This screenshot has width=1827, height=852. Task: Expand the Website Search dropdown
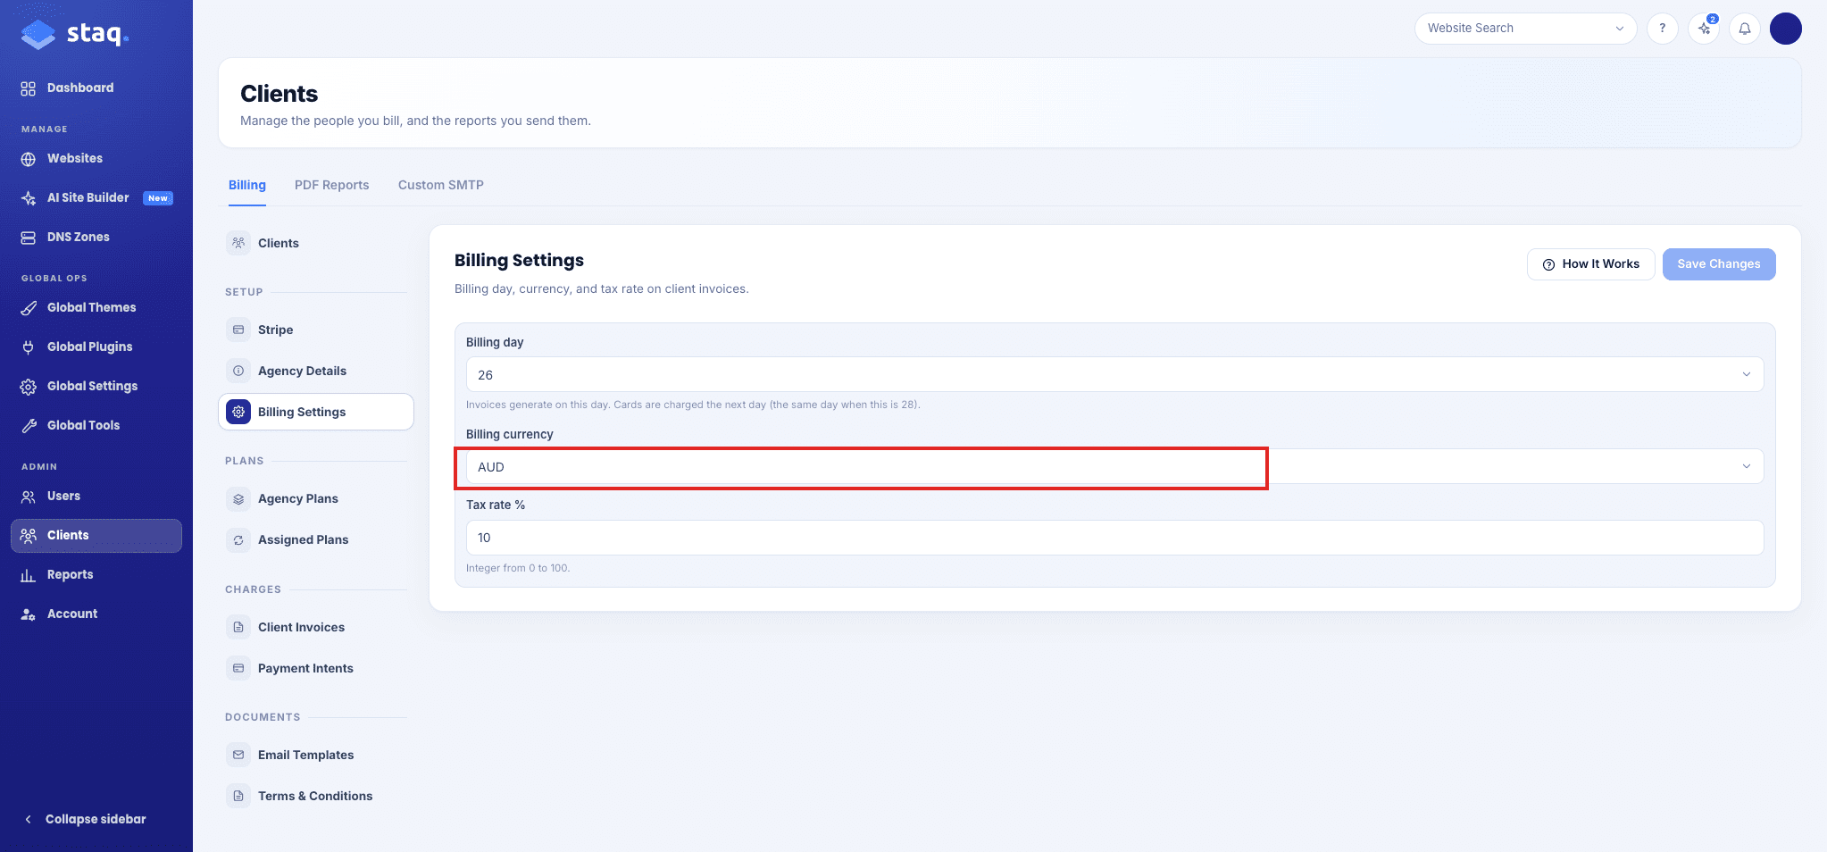pyautogui.click(x=1525, y=29)
